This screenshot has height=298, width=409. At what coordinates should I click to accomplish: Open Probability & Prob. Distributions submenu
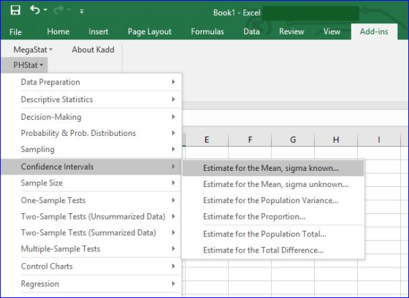coord(91,133)
